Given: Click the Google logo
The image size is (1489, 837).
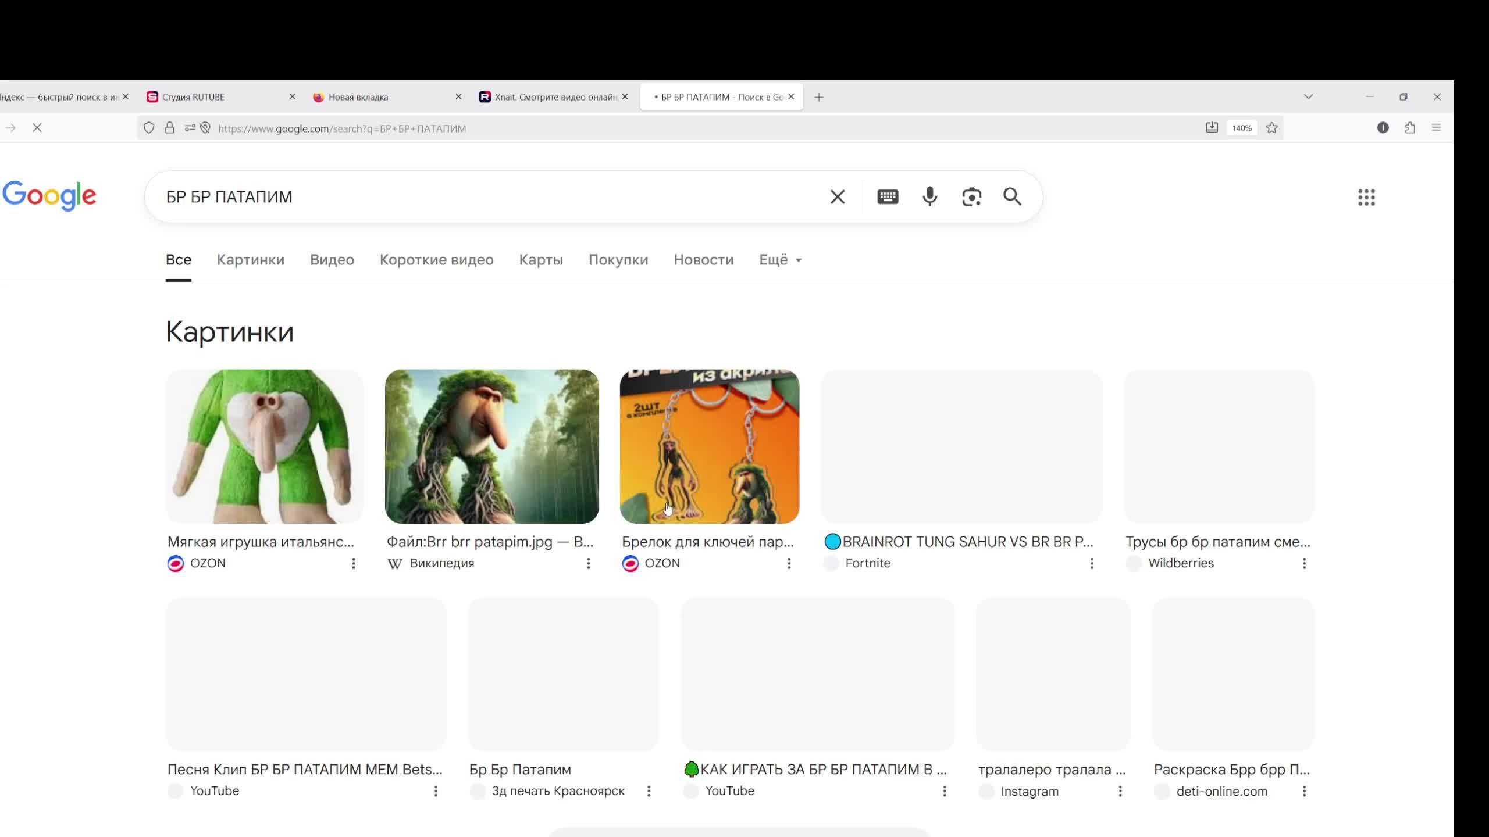Looking at the screenshot, I should pyautogui.click(x=49, y=195).
